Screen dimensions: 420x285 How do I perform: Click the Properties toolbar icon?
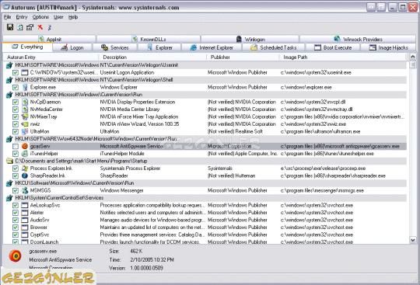pyautogui.click(x=30, y=27)
